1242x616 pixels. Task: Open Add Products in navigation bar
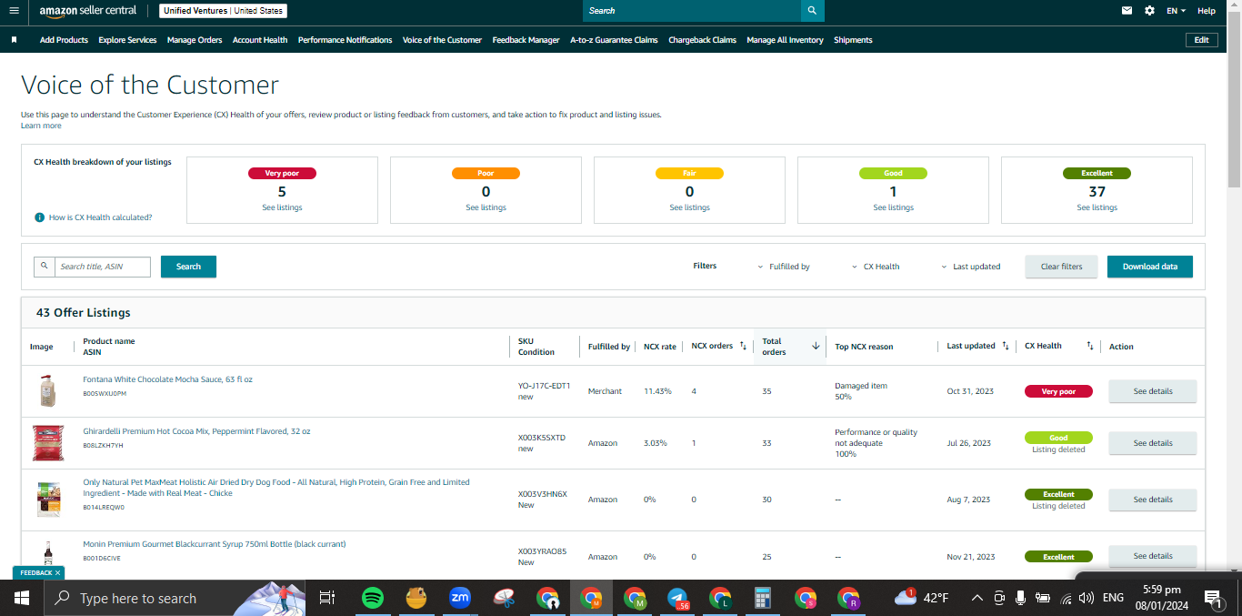point(64,40)
